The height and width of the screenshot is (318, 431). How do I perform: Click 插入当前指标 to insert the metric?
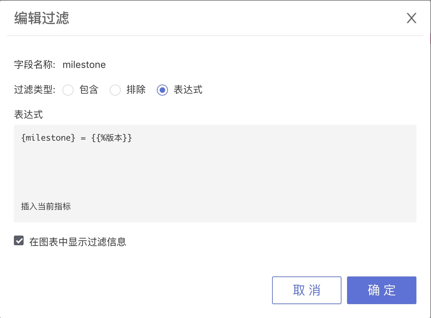[46, 206]
